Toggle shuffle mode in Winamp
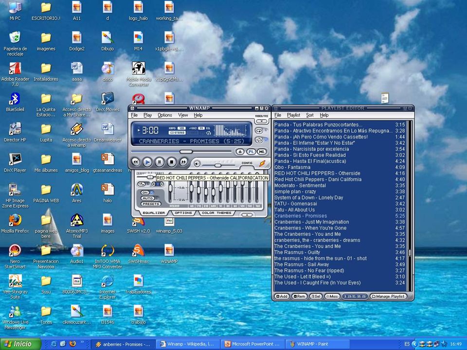The image size is (467, 350). coord(259,140)
